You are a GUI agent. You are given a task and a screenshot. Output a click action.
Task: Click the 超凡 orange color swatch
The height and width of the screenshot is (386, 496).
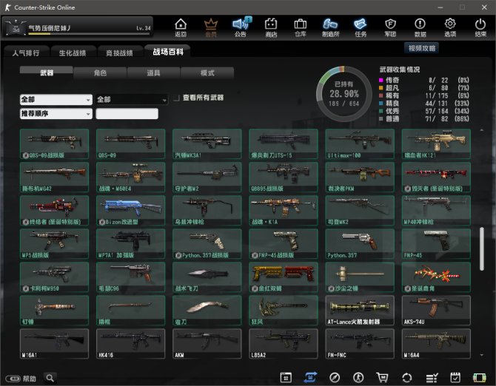381,88
